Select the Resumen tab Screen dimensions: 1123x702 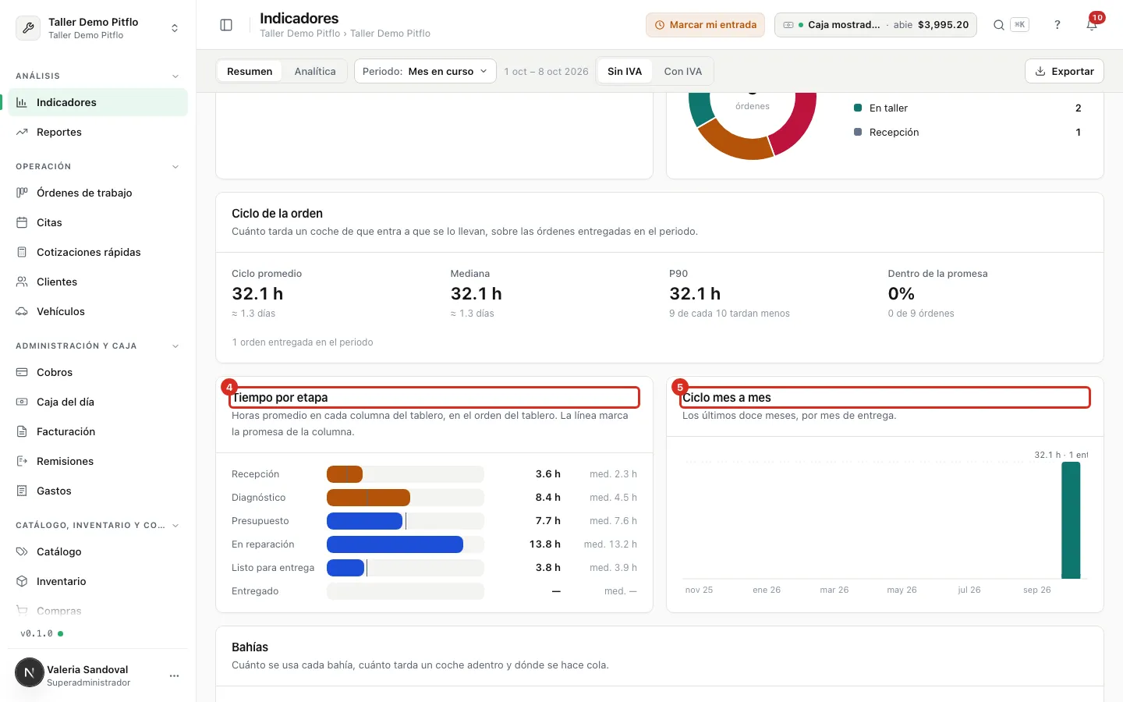250,71
